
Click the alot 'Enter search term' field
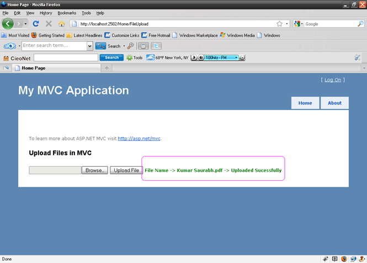pos(54,46)
